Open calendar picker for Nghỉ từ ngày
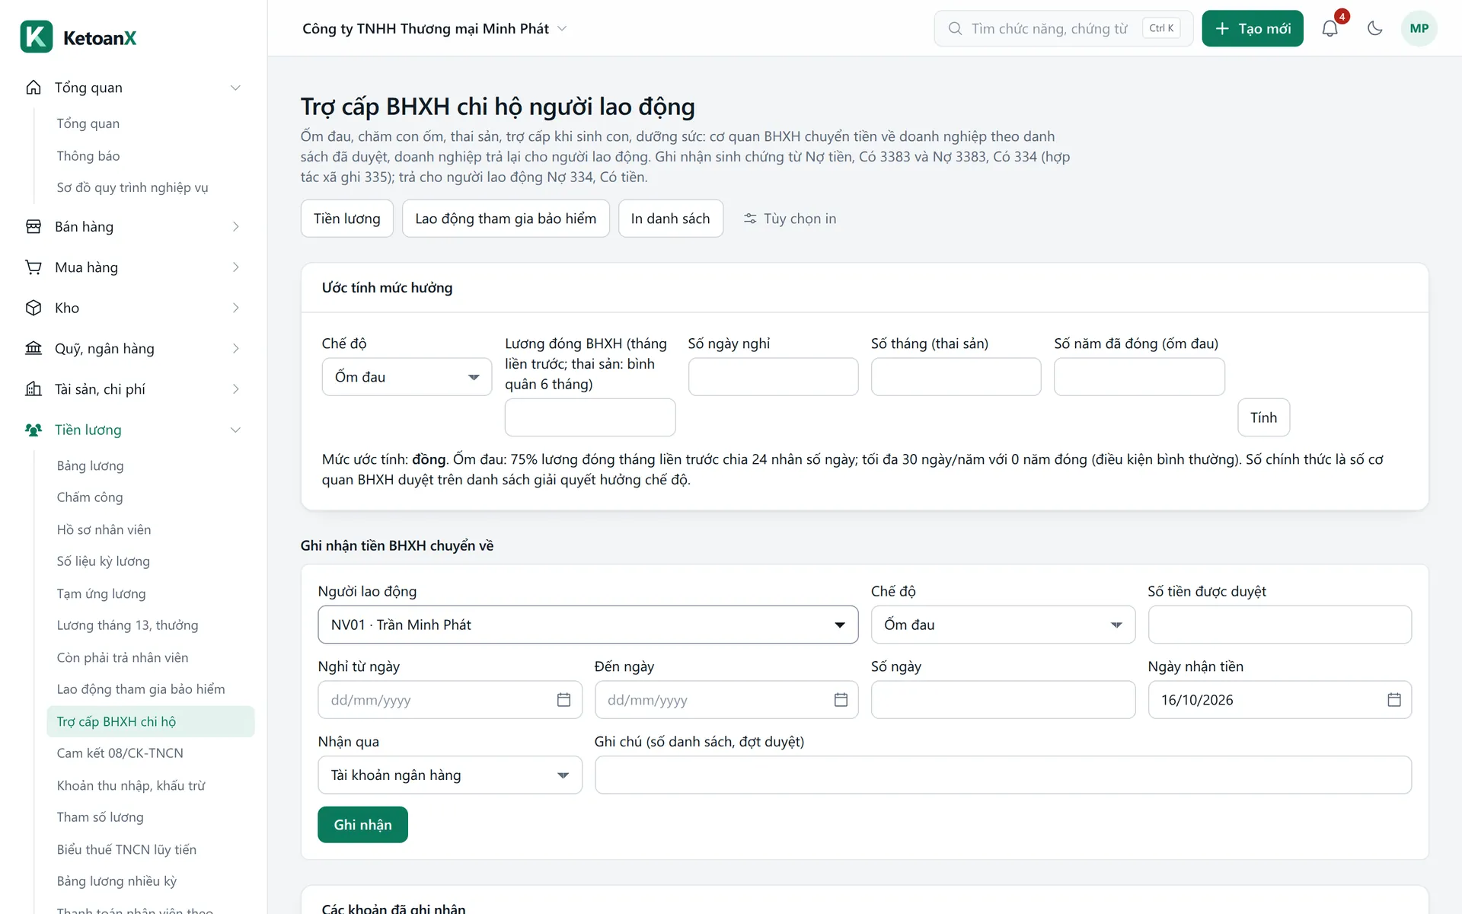1462x914 pixels. (563, 700)
